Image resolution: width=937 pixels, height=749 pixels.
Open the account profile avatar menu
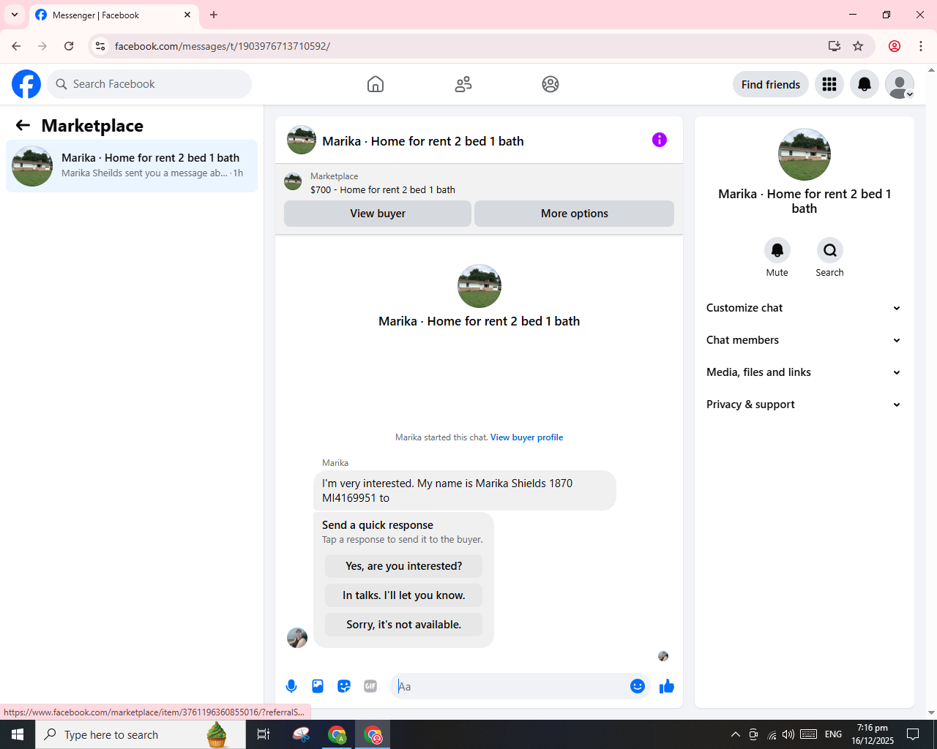pos(900,84)
